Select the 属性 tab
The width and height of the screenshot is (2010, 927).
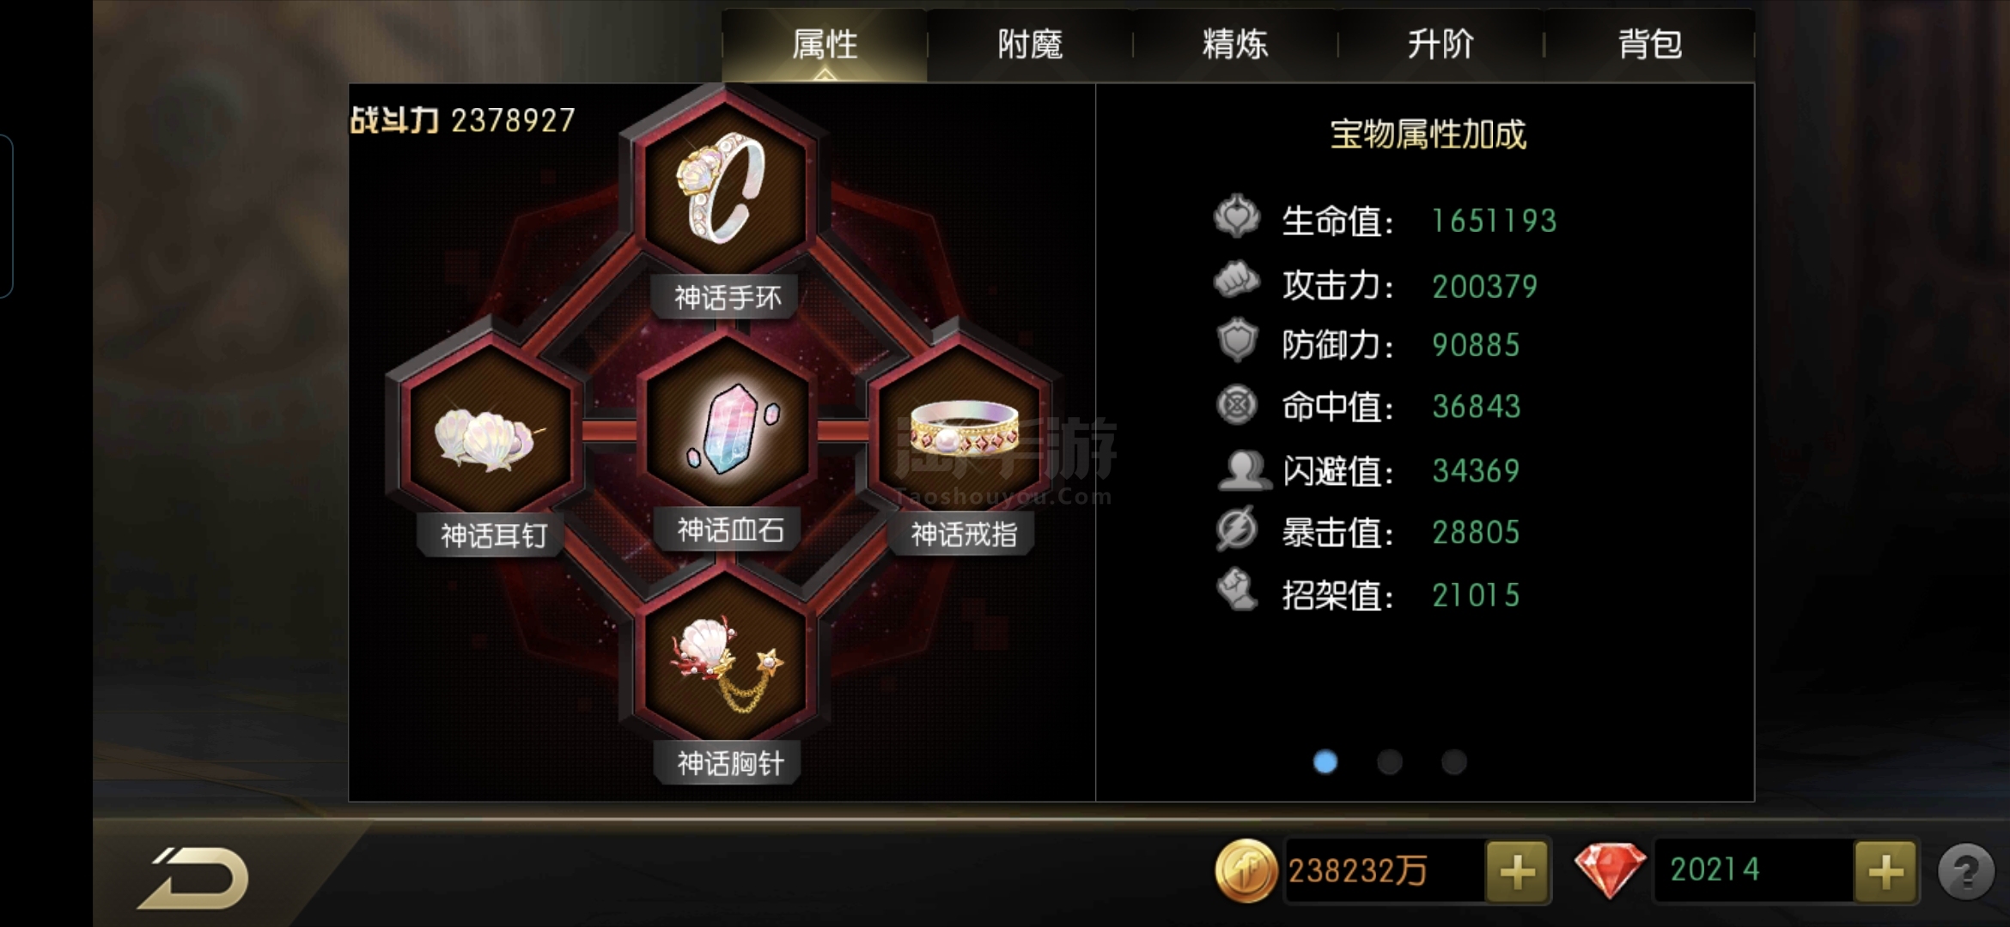tap(825, 45)
